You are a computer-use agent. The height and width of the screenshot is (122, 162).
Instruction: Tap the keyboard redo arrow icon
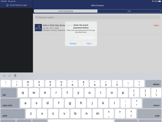click(x=9, y=76)
